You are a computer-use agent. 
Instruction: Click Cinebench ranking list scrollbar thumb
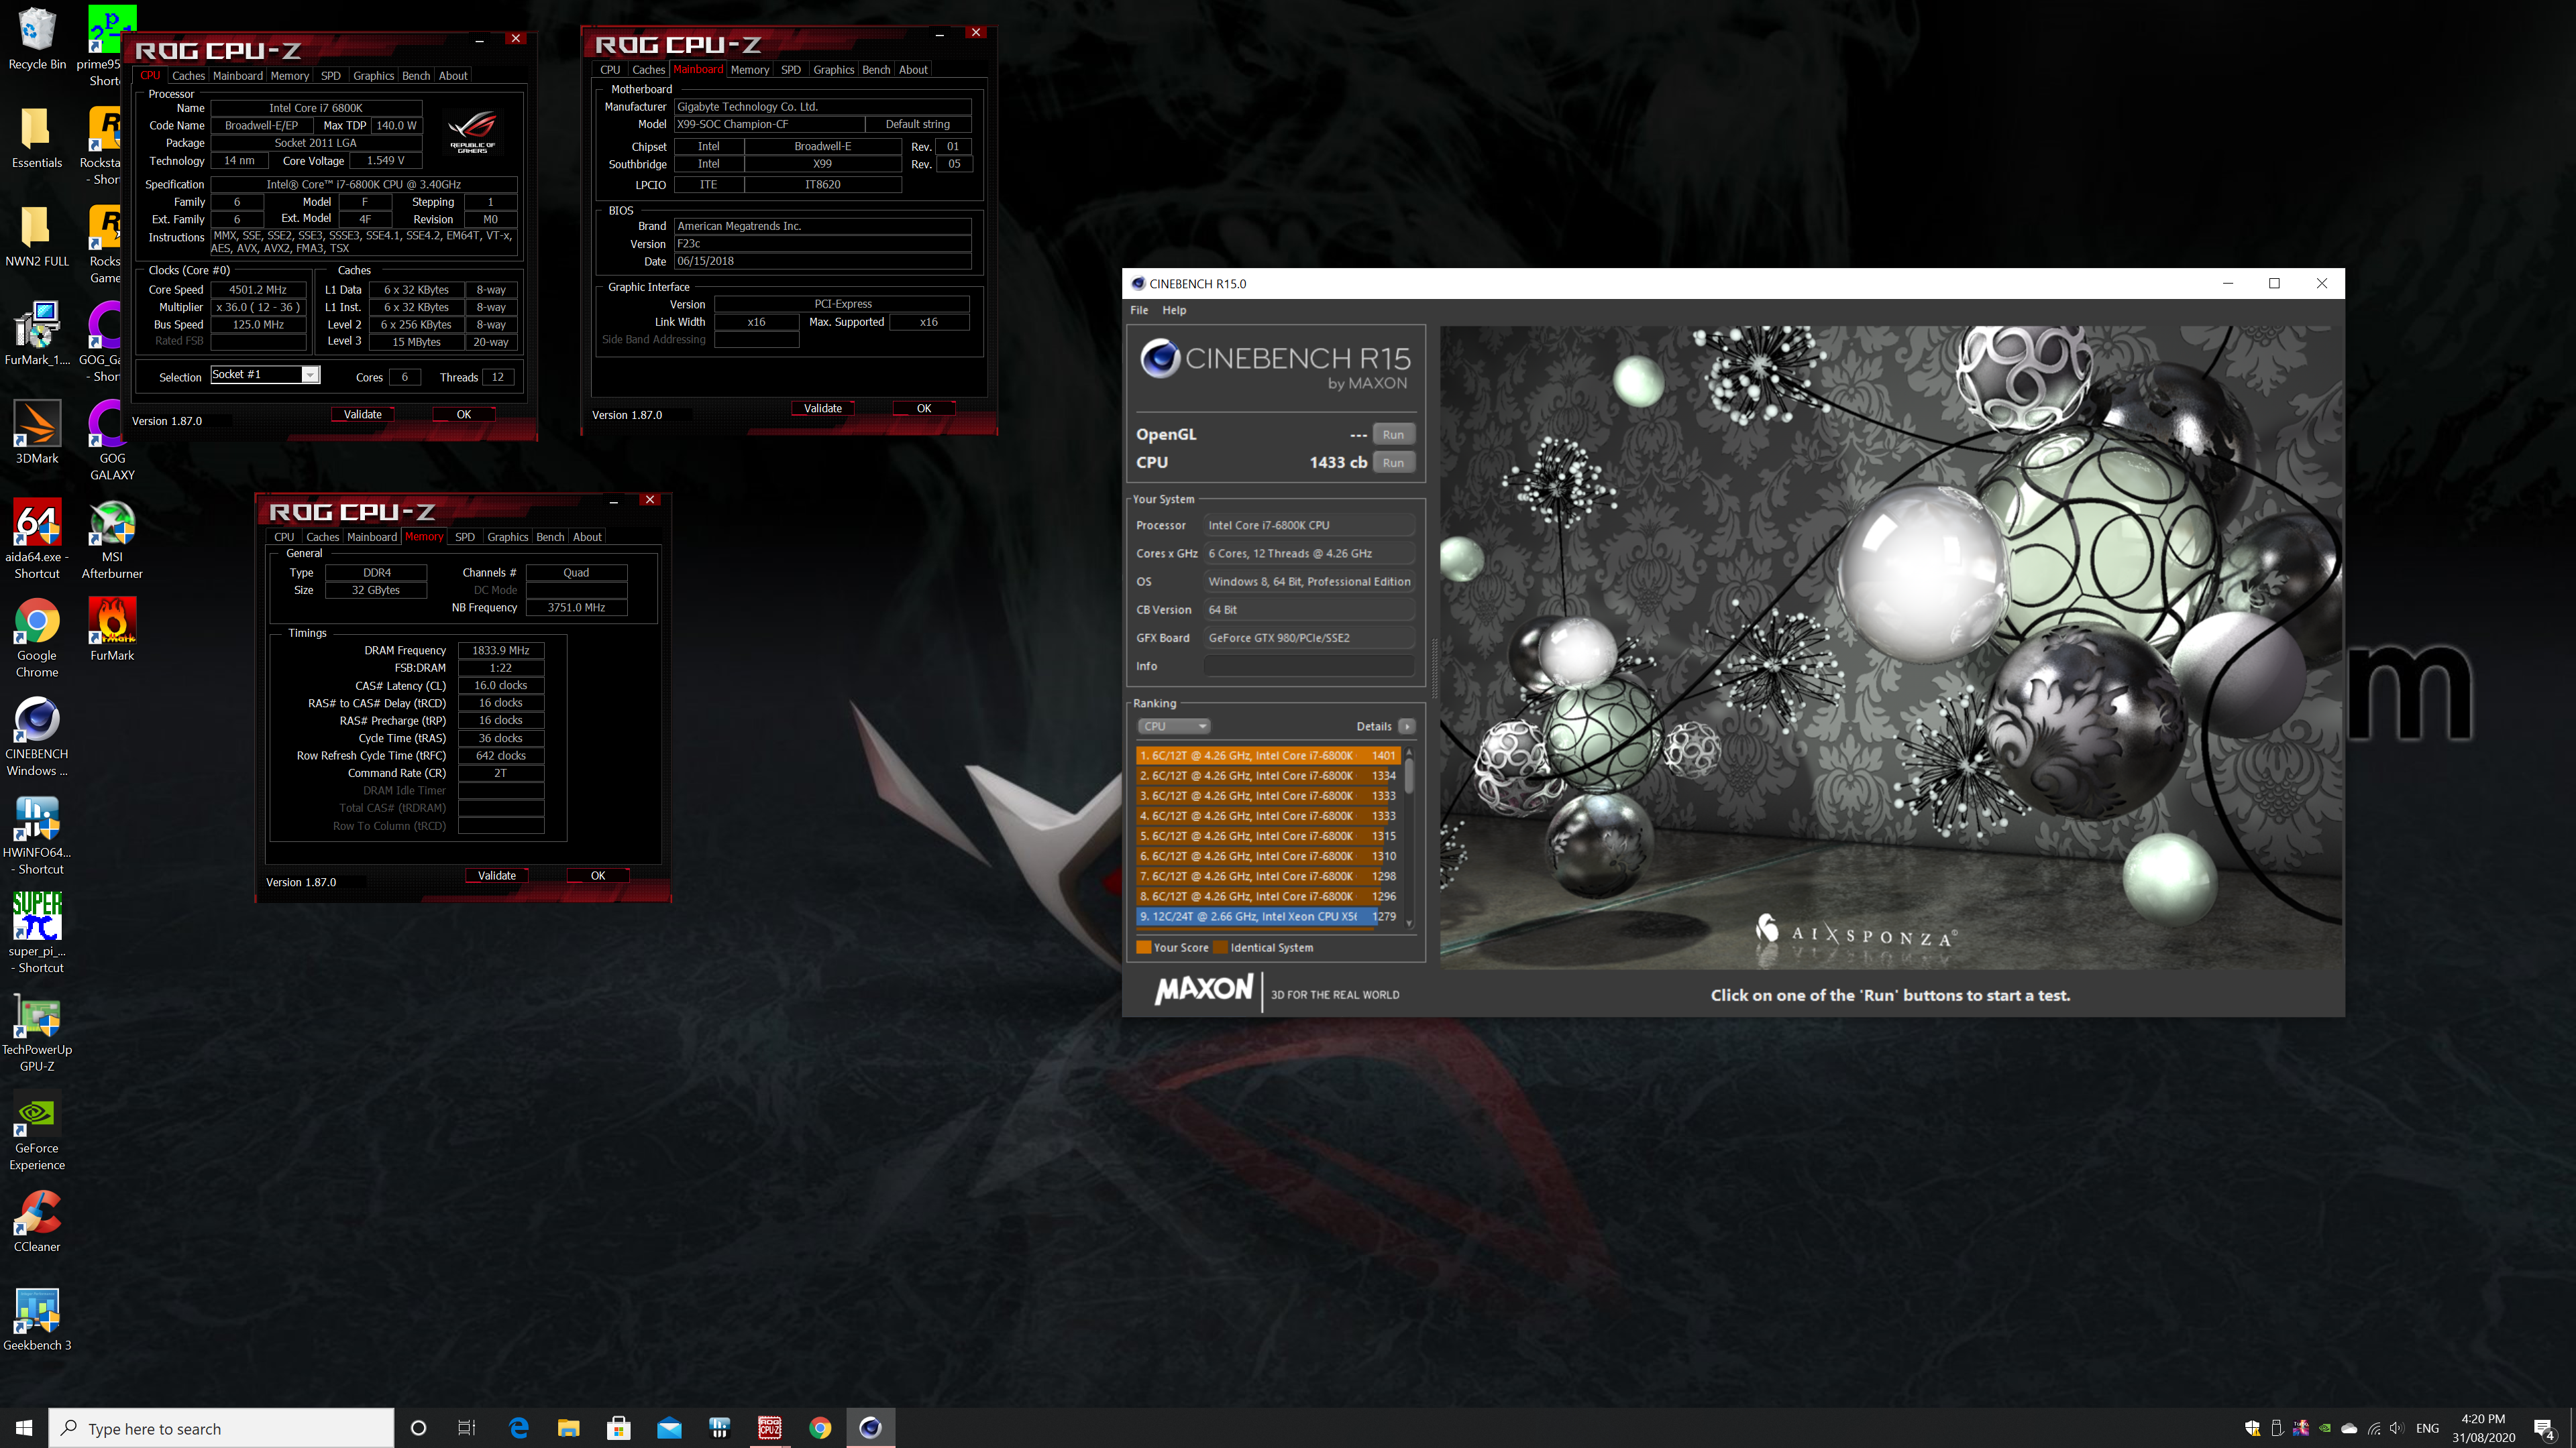click(1410, 776)
